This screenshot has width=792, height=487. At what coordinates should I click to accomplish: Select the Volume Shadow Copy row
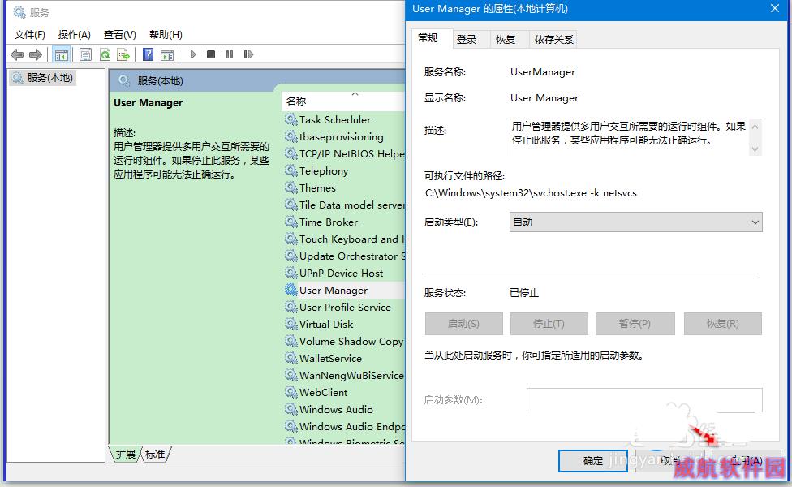[x=345, y=342]
